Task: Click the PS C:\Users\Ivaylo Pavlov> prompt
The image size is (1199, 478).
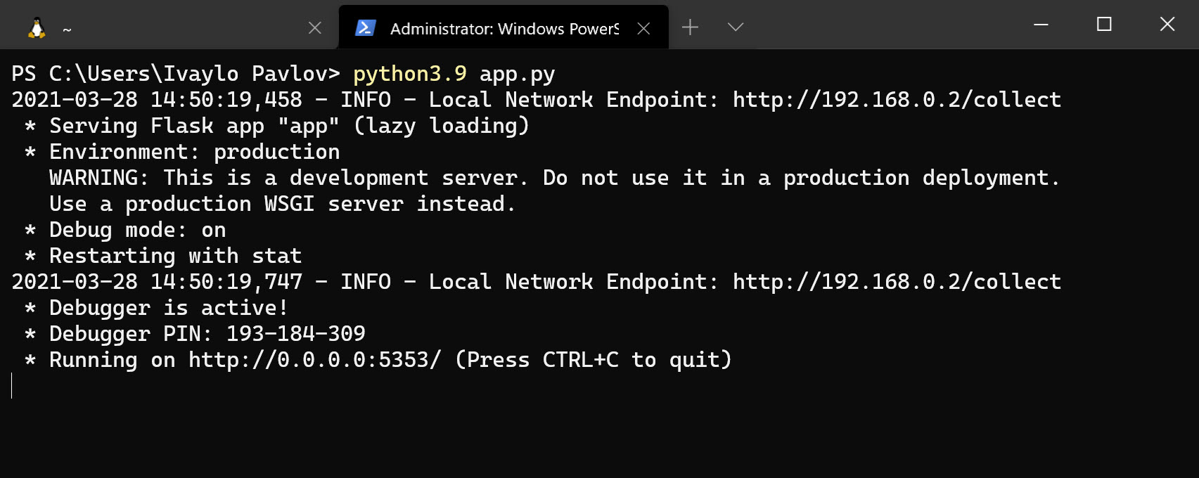Action: (x=176, y=74)
